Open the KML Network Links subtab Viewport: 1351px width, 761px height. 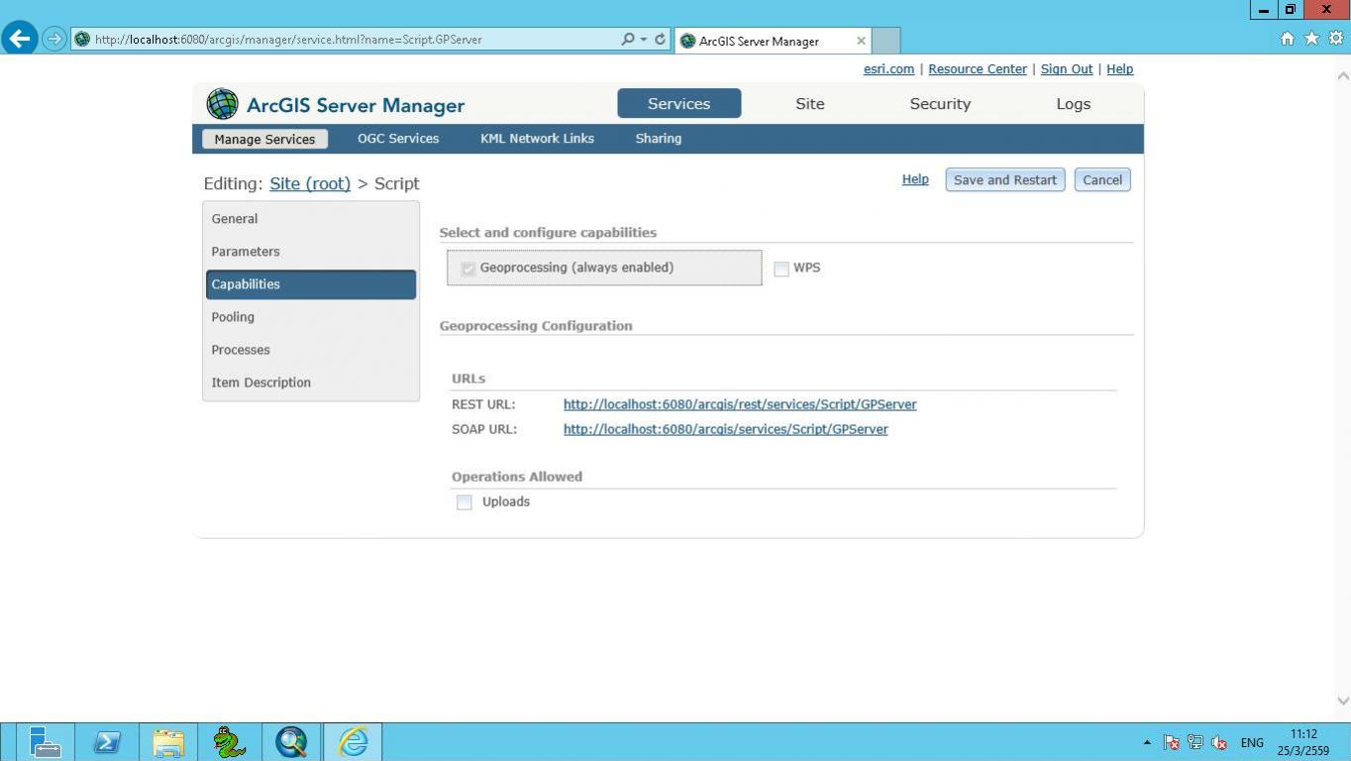(x=537, y=139)
